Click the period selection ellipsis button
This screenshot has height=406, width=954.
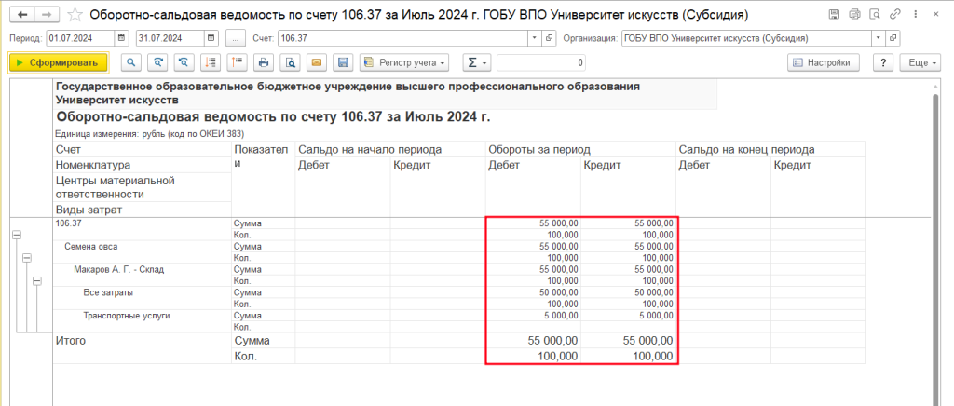(x=235, y=38)
